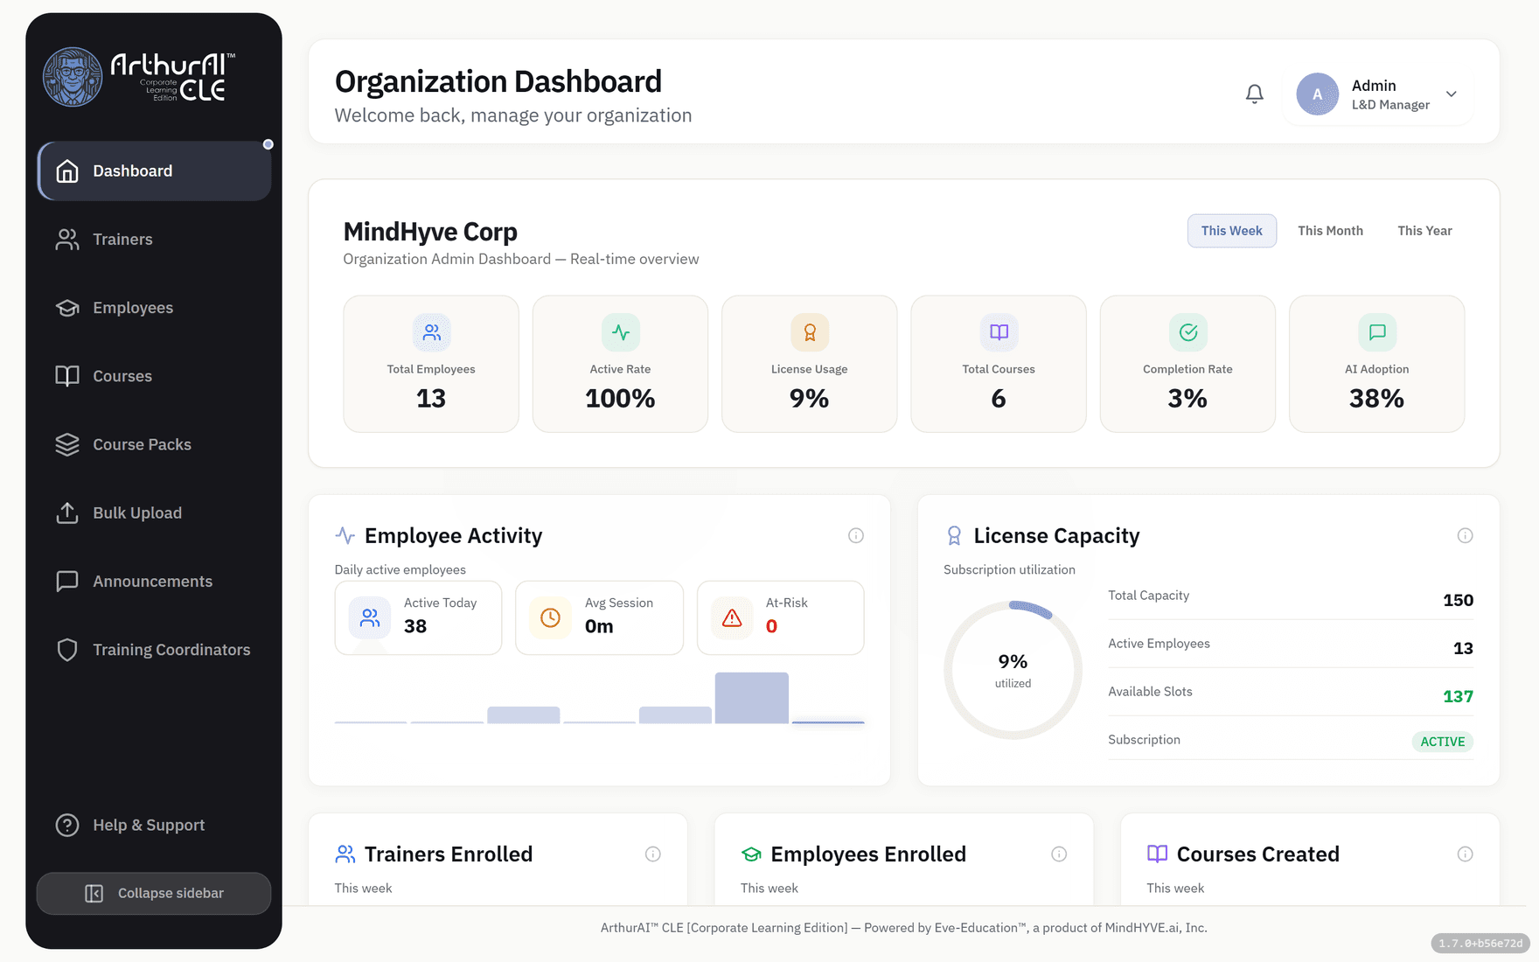Click the Training Coordinators shield icon
The height and width of the screenshot is (962, 1539).
tap(67, 650)
